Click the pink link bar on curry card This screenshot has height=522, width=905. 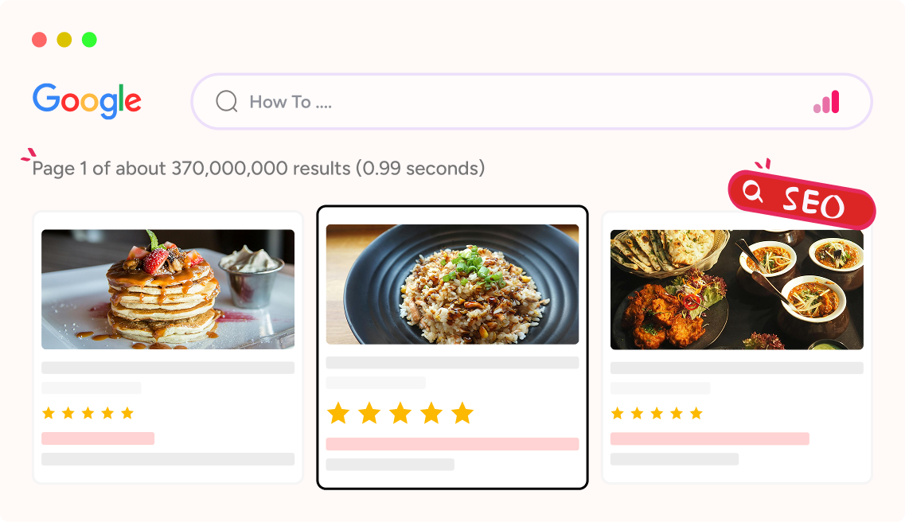click(709, 438)
